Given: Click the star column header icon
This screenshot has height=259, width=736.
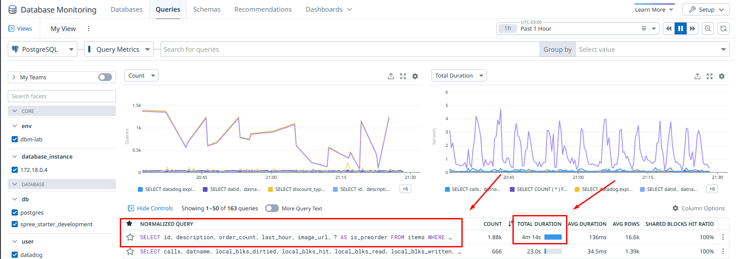Looking at the screenshot, I should (x=129, y=224).
